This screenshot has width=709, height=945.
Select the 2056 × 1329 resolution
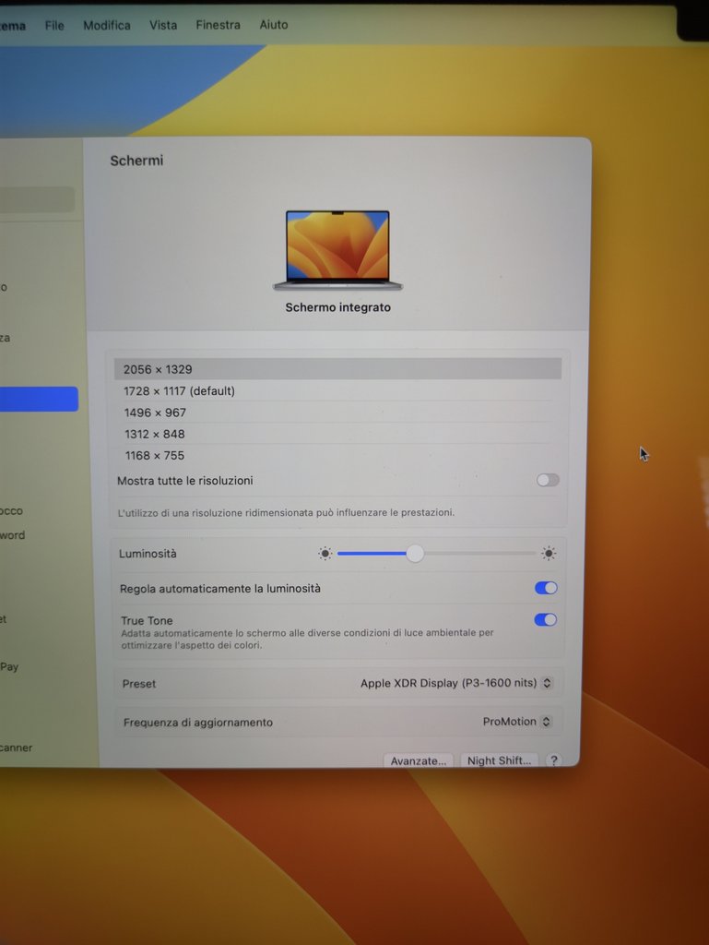click(337, 369)
